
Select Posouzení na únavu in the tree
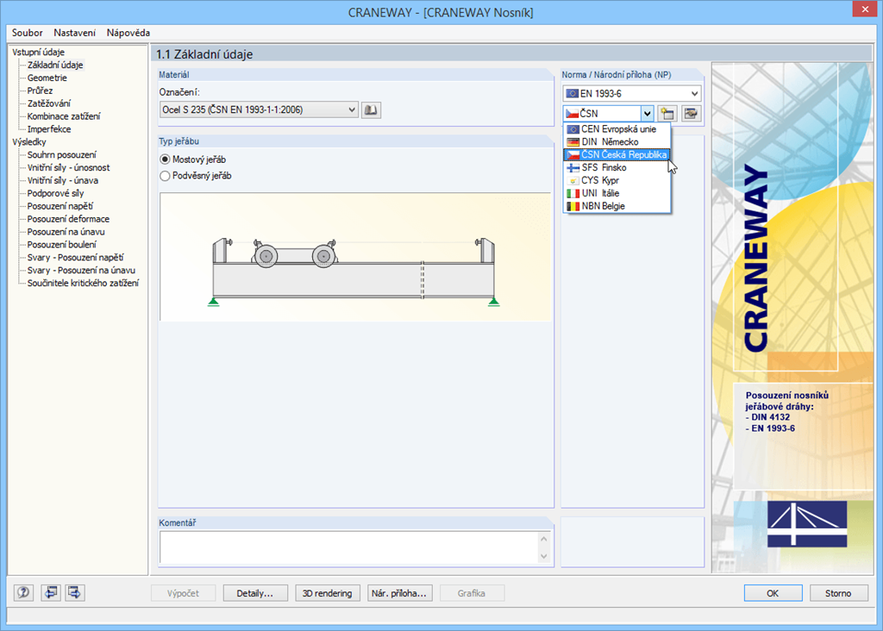coord(66,232)
